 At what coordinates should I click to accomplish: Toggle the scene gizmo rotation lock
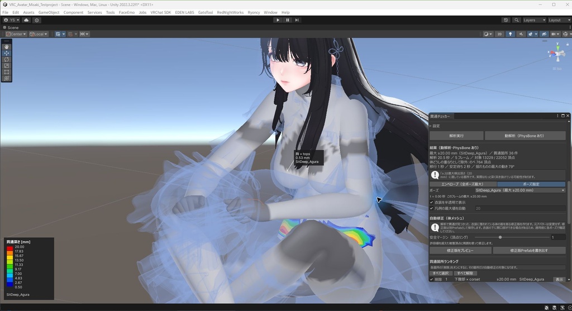point(568,44)
